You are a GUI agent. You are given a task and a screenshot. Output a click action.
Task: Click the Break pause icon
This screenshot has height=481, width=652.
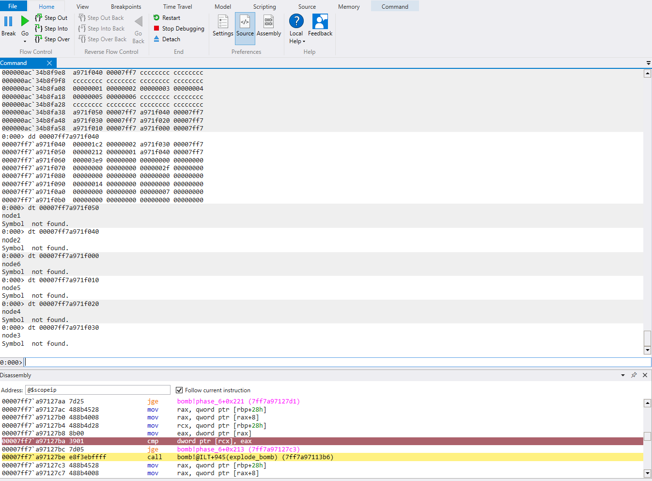[8, 22]
